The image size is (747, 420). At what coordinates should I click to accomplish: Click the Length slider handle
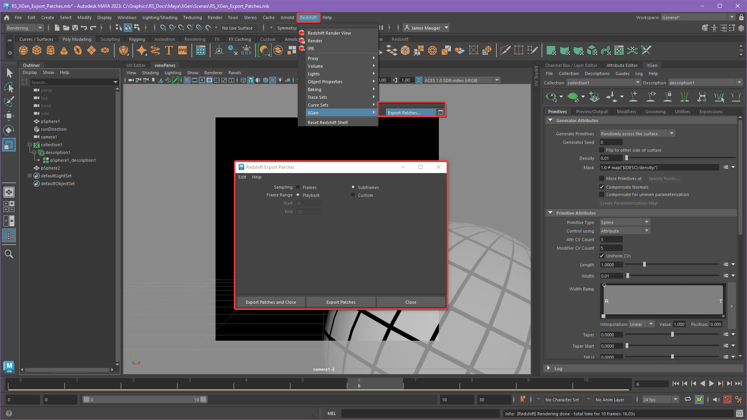click(x=644, y=264)
